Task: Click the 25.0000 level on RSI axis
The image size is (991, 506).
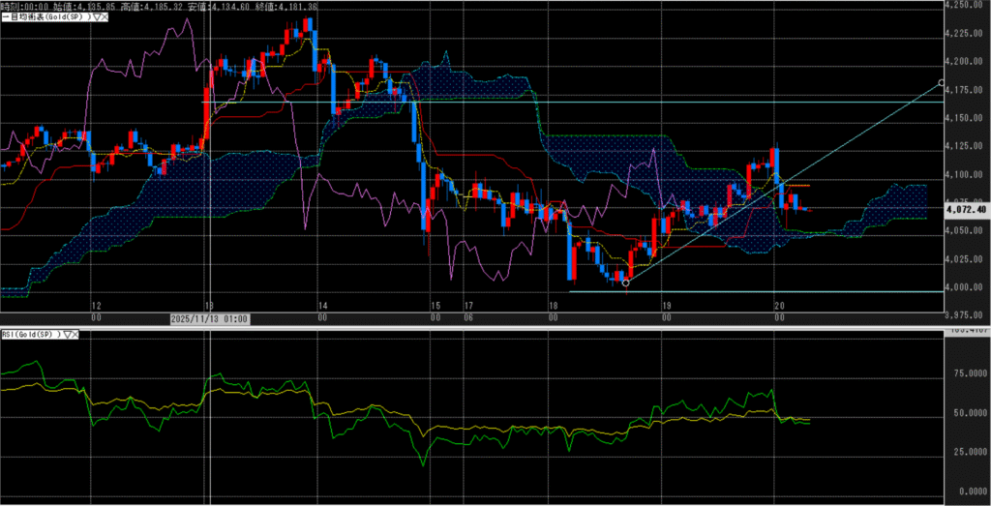Action: pyautogui.click(x=968, y=452)
